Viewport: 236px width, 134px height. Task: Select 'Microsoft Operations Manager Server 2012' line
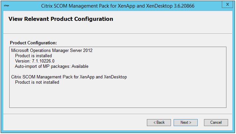point(52,51)
